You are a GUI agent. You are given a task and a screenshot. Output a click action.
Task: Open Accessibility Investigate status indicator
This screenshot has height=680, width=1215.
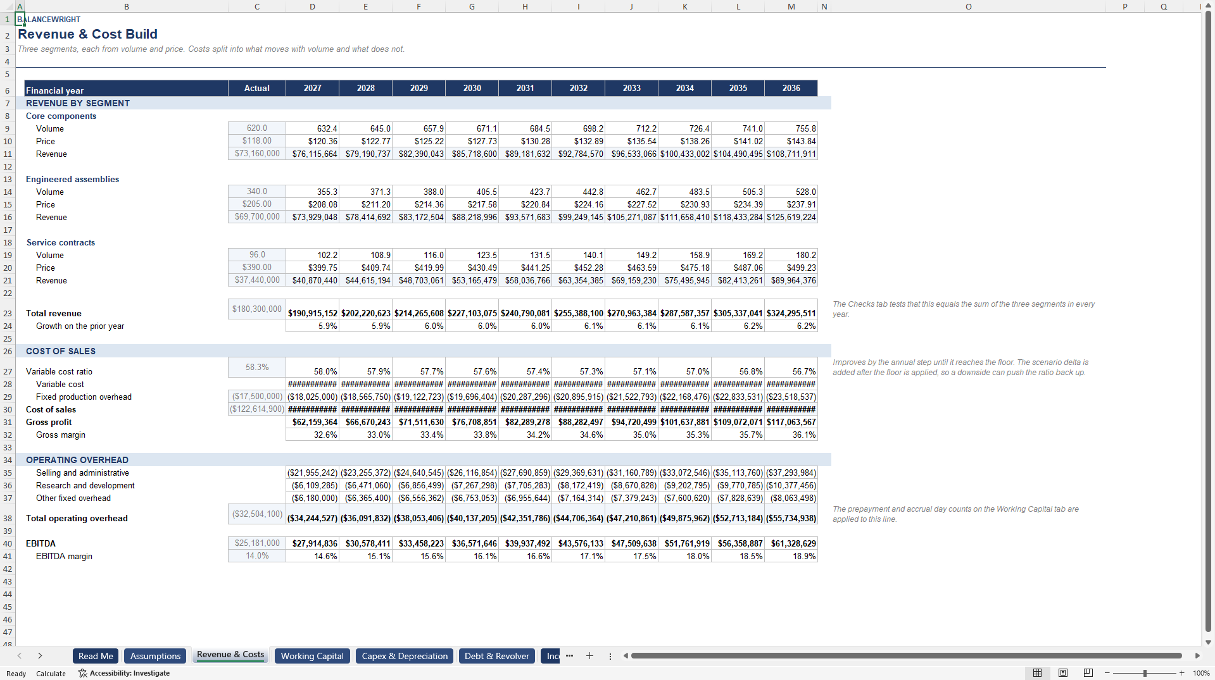(x=124, y=673)
